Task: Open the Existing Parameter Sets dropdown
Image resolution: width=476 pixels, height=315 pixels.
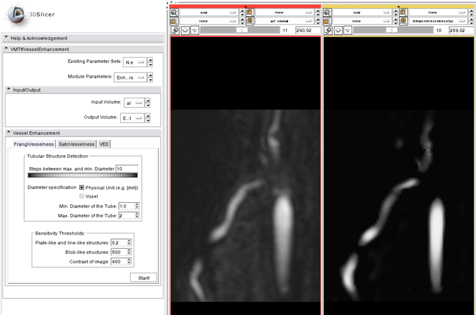Action: (134, 62)
